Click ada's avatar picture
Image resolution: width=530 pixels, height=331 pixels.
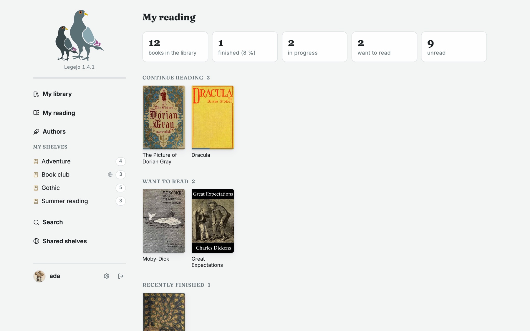(39, 276)
